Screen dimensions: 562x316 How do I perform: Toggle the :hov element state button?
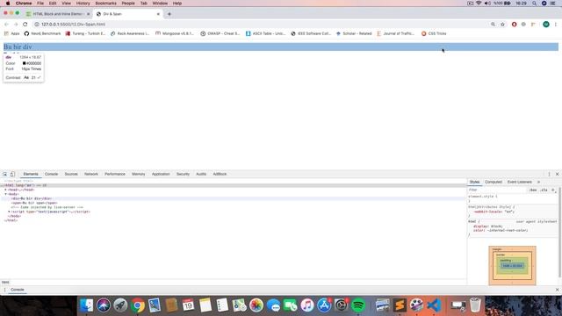point(533,190)
